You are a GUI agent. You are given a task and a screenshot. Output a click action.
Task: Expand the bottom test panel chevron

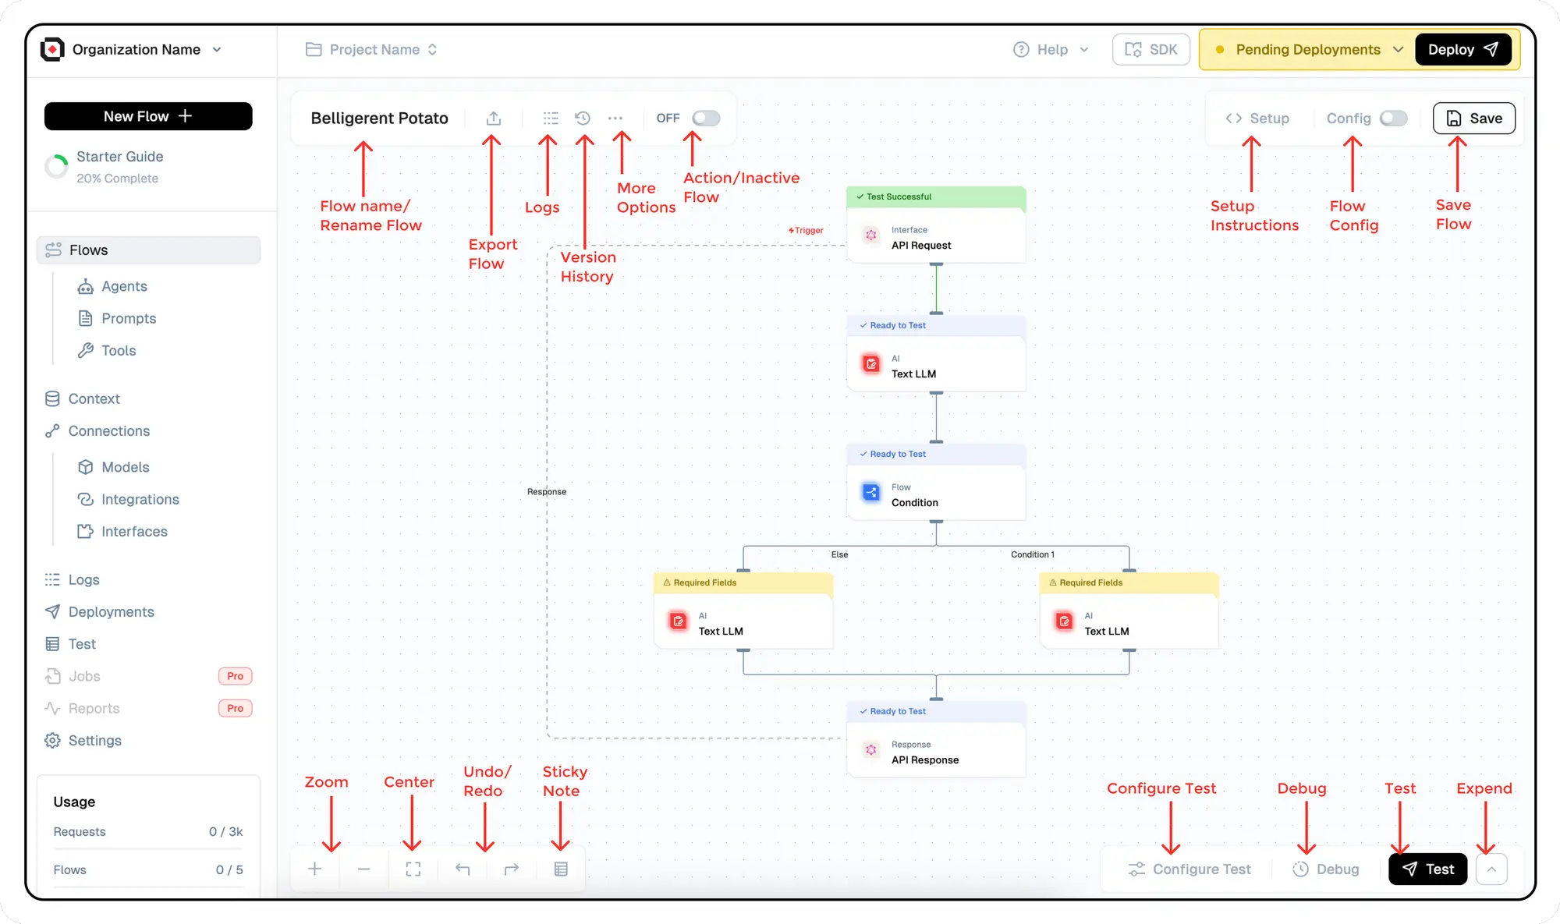[x=1491, y=869]
